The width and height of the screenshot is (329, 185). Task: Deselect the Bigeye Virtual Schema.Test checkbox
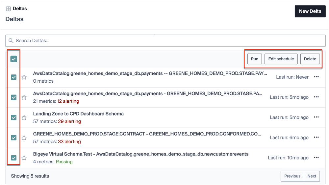click(13, 158)
